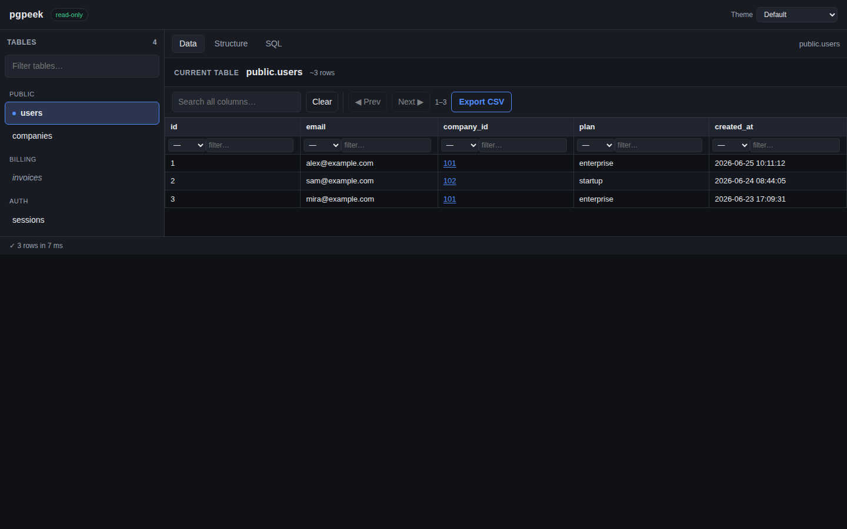
Task: Go to previous page with Prev
Action: pyautogui.click(x=368, y=102)
